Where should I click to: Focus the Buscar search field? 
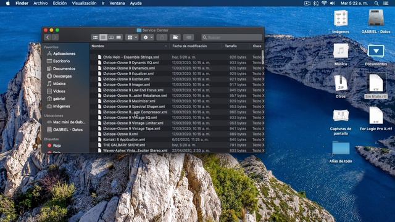[x=232, y=38]
